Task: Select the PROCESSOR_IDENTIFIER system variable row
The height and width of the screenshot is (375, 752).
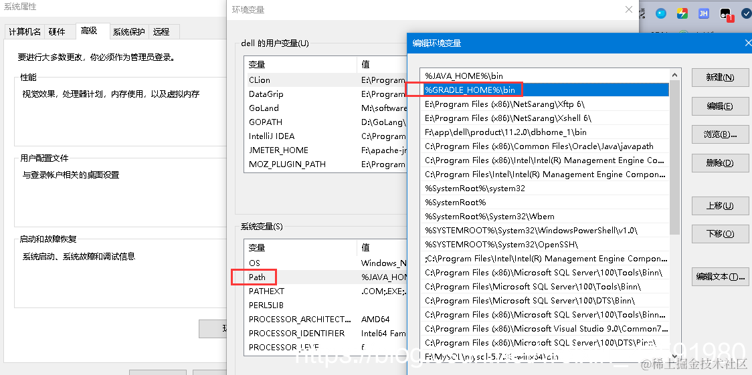Action: (x=326, y=333)
